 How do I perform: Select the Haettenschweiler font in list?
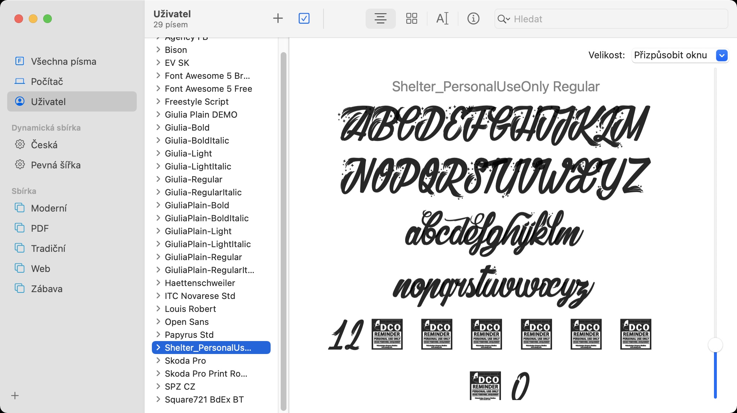(x=200, y=283)
